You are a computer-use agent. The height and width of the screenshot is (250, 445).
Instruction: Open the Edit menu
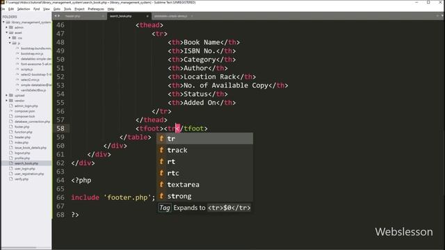(11, 9)
